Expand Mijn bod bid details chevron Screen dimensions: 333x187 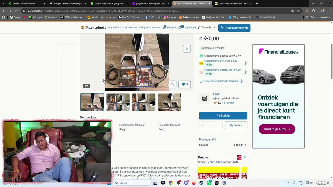[245, 145]
